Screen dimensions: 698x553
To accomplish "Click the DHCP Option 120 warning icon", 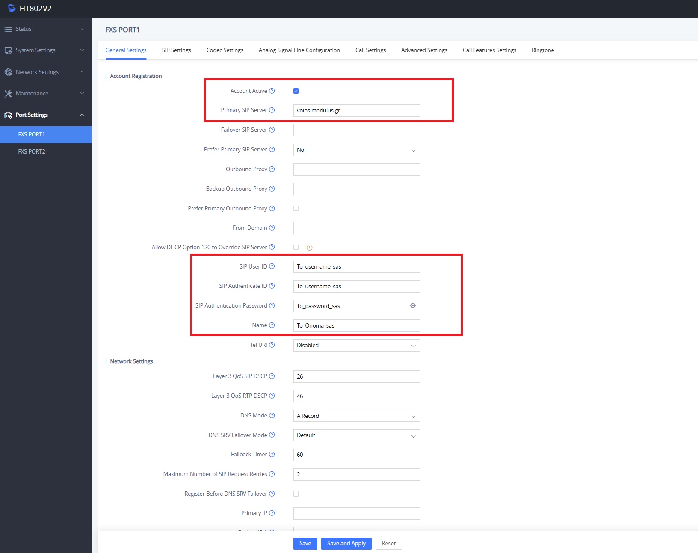I will (309, 248).
